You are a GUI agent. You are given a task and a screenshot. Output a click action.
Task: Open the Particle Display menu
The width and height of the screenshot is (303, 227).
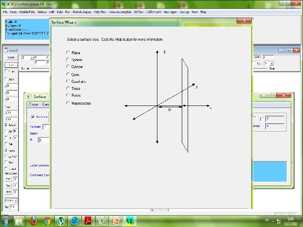(82, 12)
